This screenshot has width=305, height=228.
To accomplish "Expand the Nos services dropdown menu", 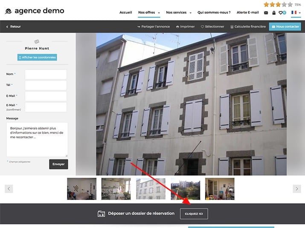I will [179, 13].
